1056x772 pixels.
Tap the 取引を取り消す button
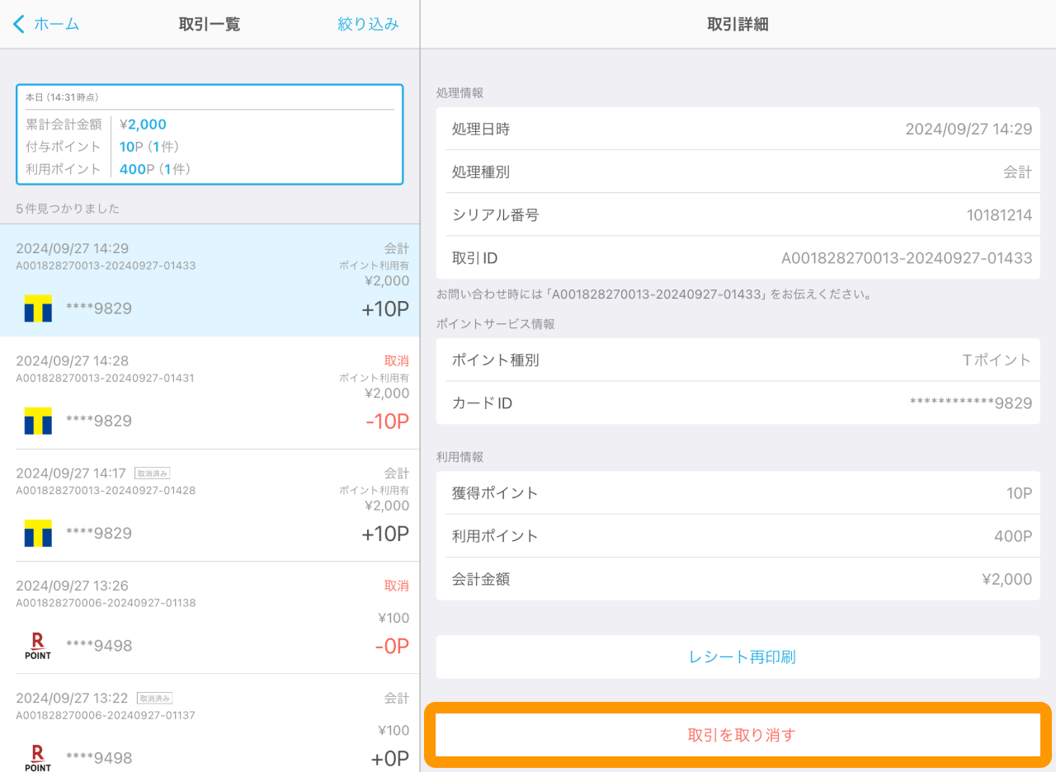click(738, 735)
